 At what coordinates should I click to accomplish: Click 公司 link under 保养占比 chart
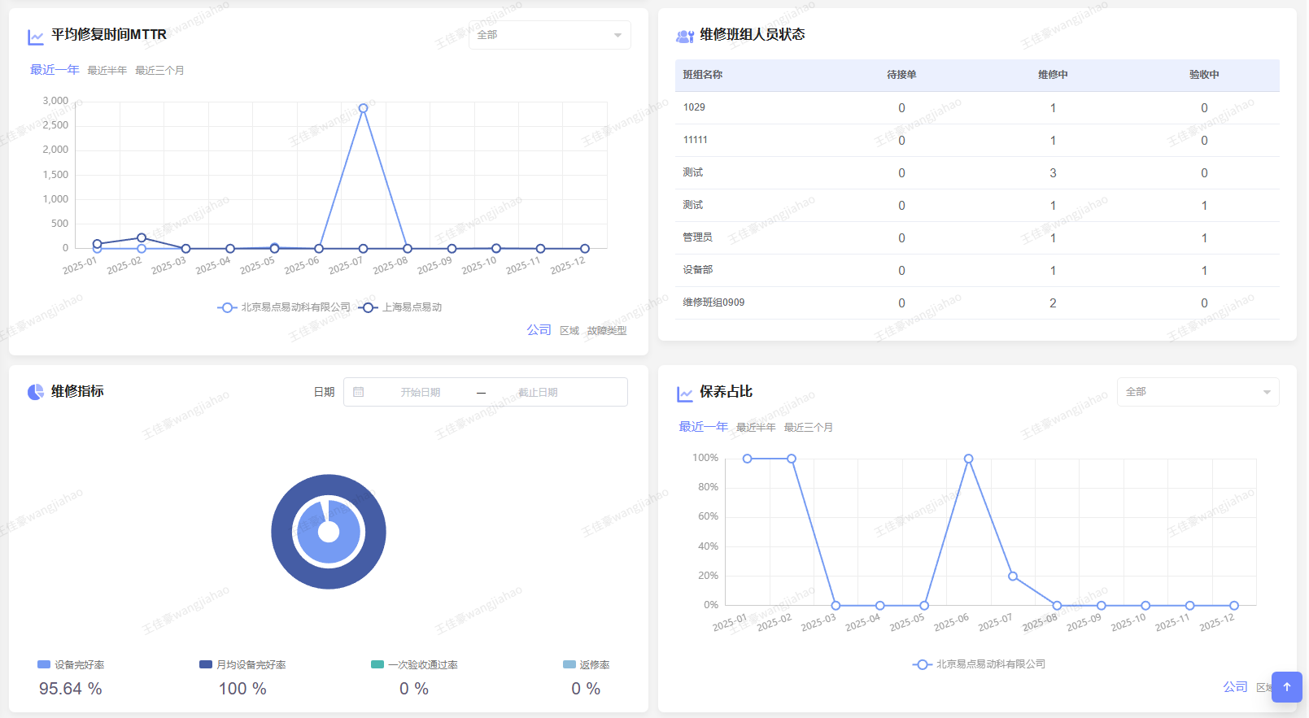(1235, 687)
